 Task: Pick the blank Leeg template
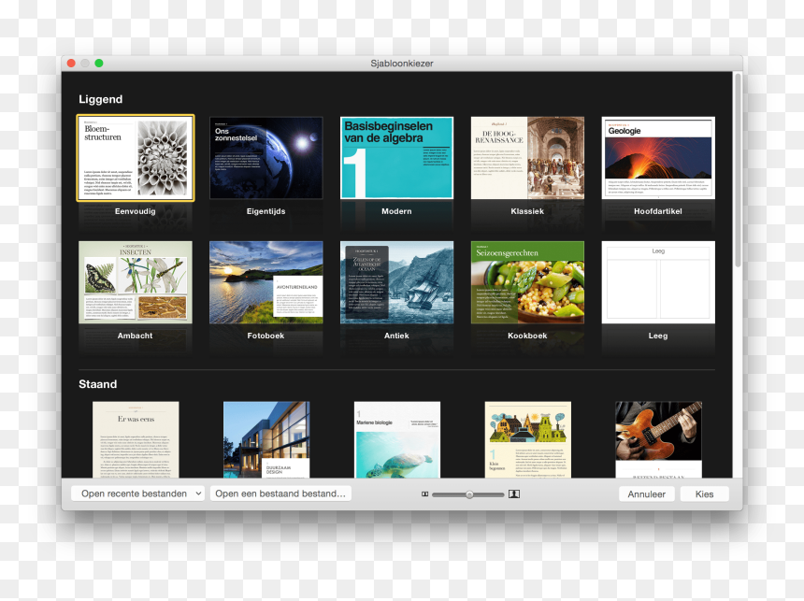[x=658, y=282]
